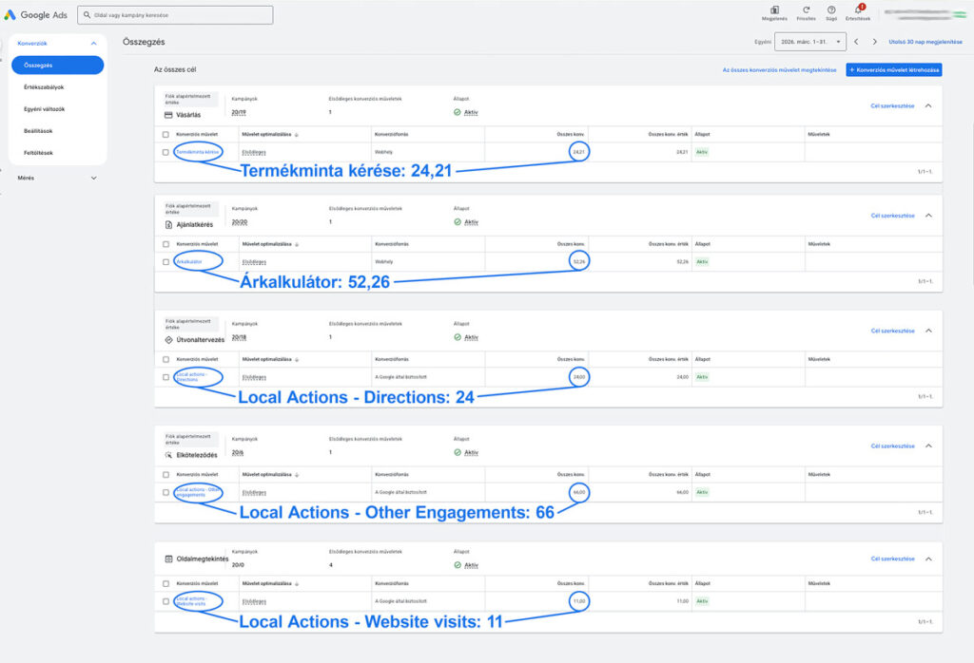Open the Súgó help icon

pos(831,9)
